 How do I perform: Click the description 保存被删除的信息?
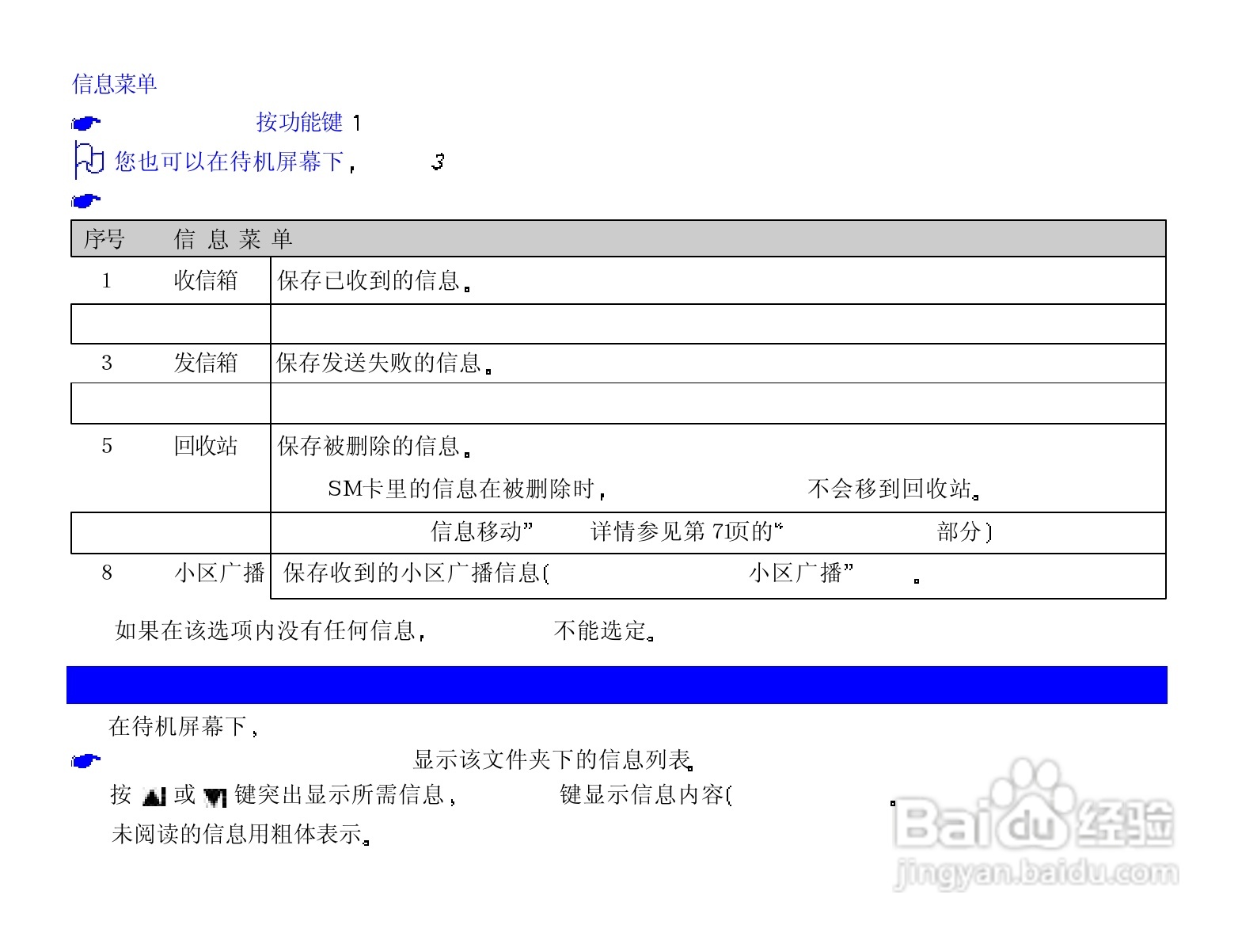tap(374, 446)
